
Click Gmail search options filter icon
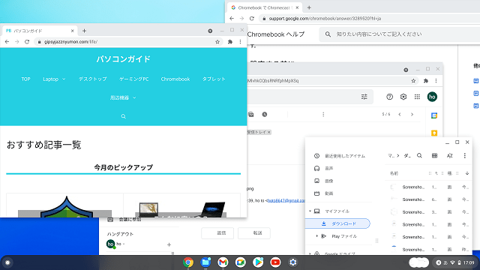[364, 97]
